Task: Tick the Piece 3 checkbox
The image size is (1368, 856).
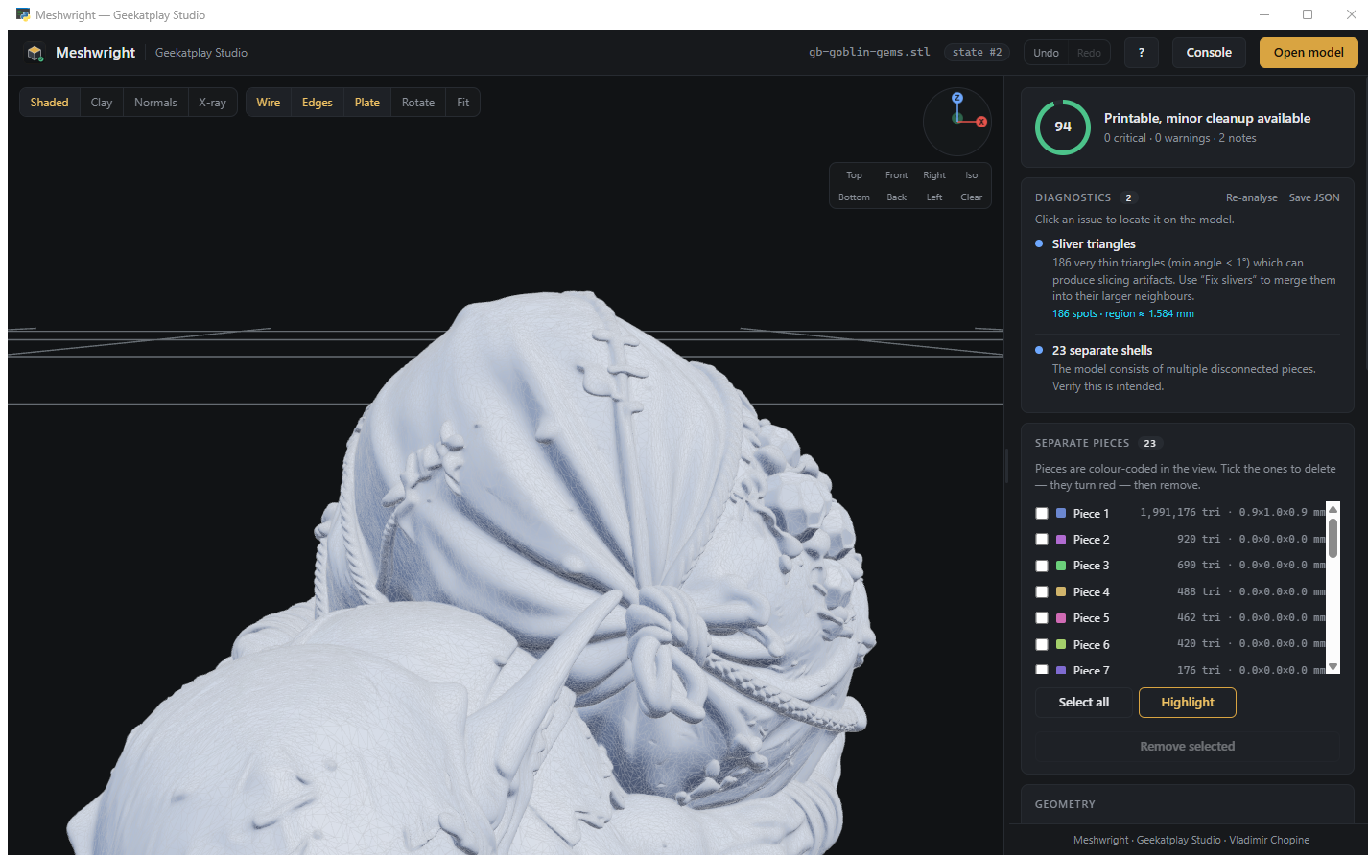Action: click(x=1042, y=566)
